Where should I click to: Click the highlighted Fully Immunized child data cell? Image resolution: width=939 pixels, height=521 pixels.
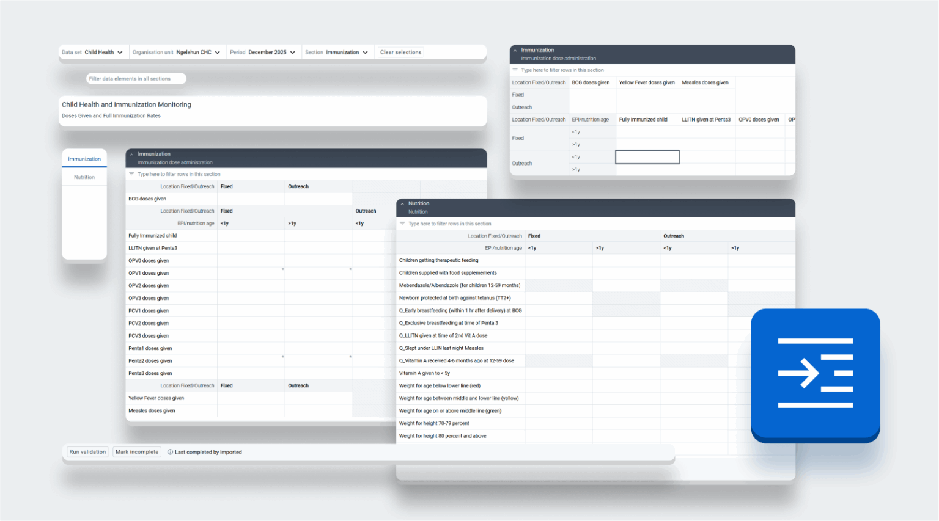point(647,157)
